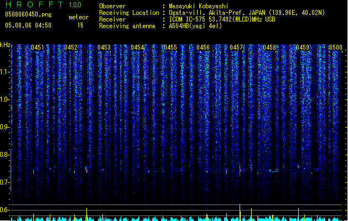Click the 0452 time marker
Image resolution: width=348 pixels, height=221 pixels.
coord(71,48)
